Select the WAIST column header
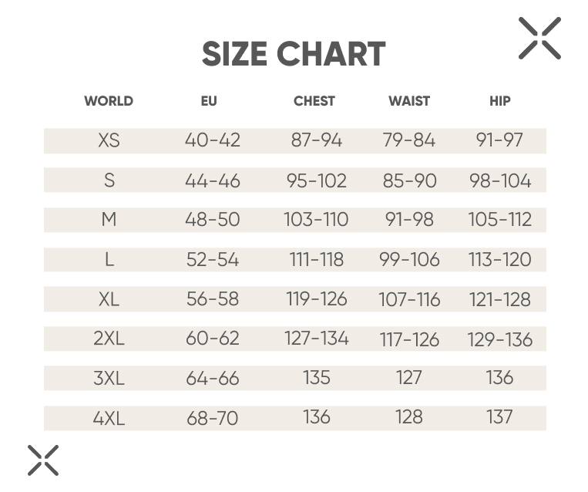This screenshot has height=492, width=588. coord(409,101)
